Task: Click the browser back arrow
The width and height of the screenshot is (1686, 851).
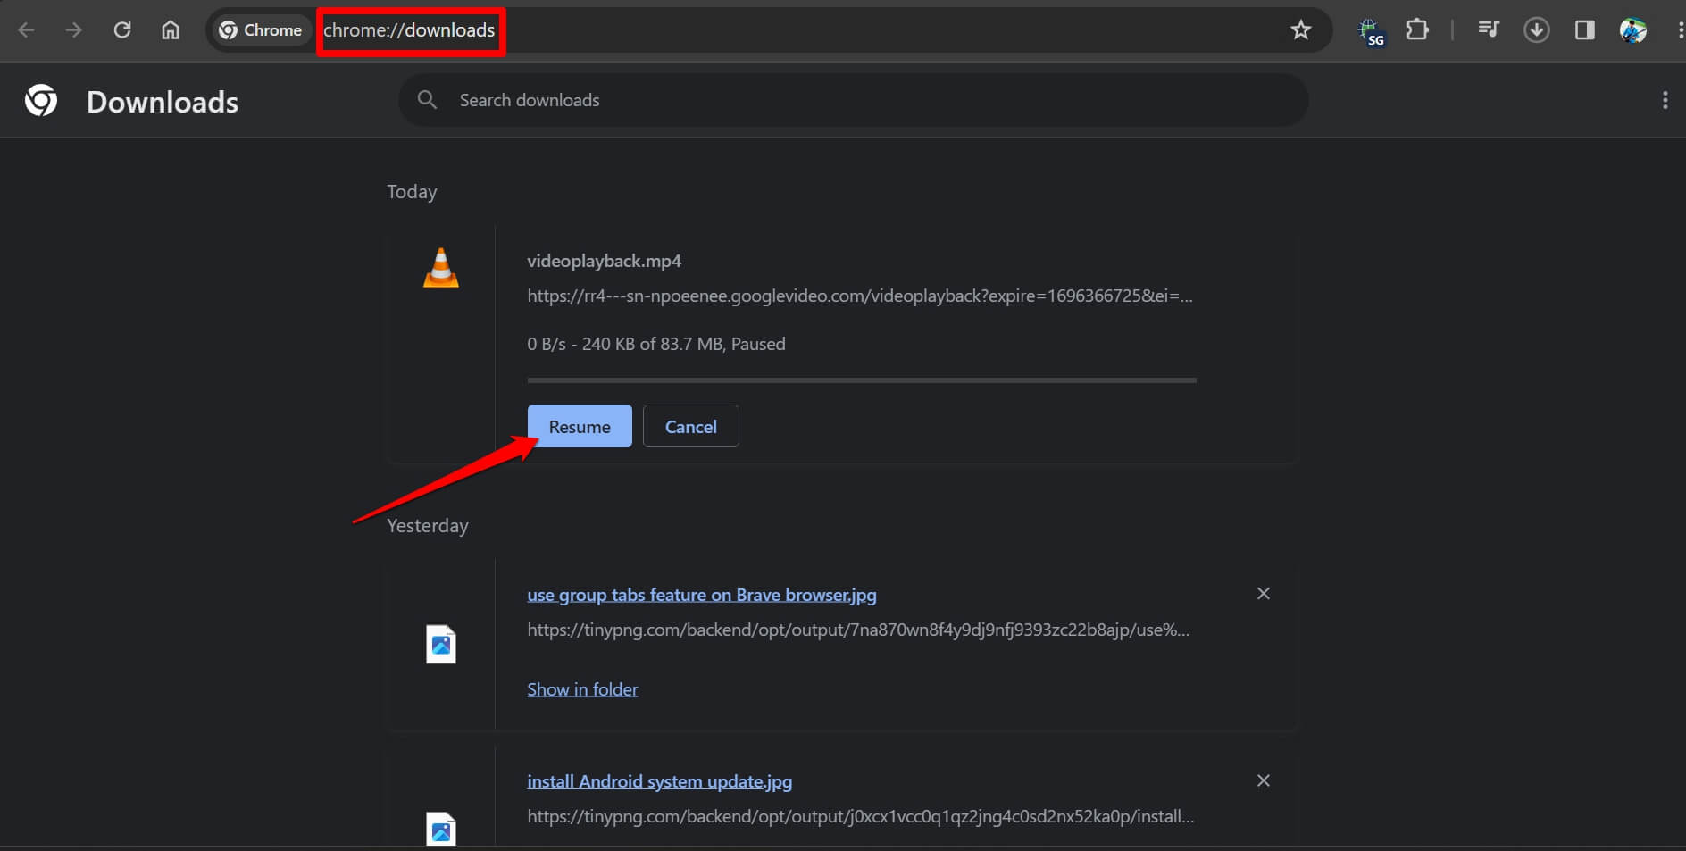Action: [27, 30]
